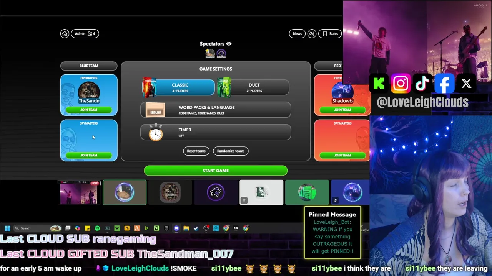Select the Blue Team header
Screen dimensions: 492x276
[x=89, y=66]
